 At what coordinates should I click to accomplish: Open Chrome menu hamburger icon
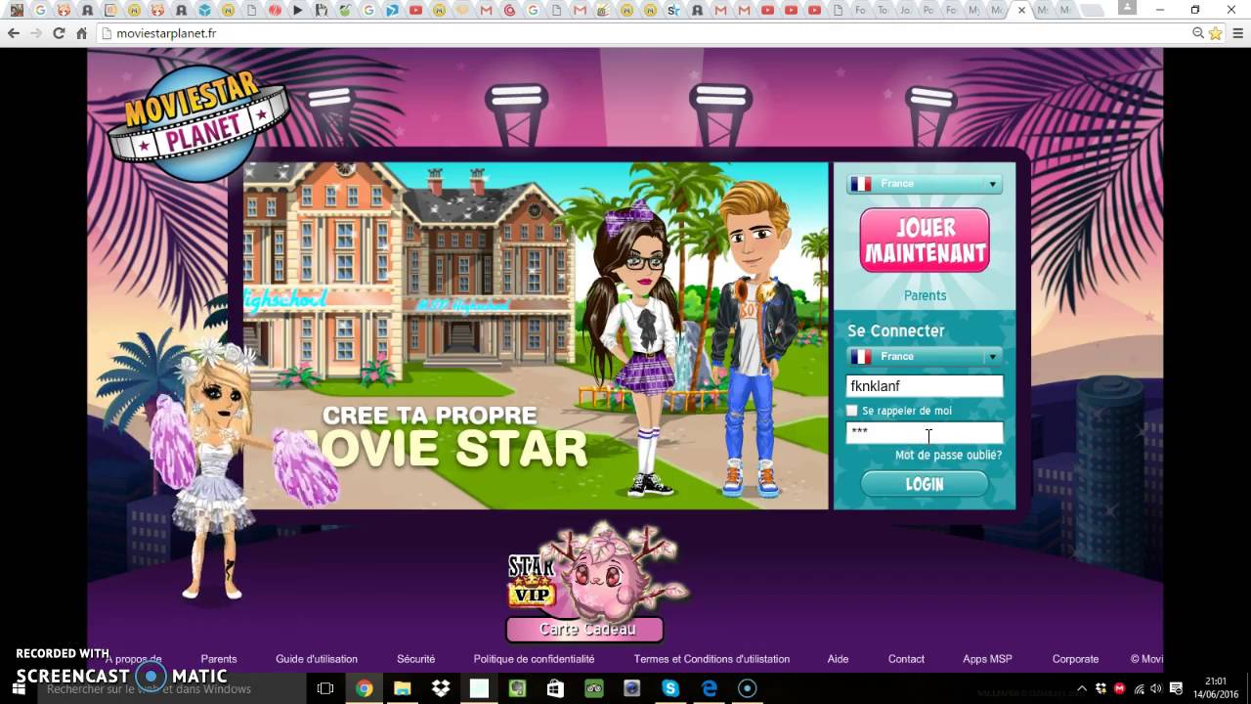click(1236, 33)
